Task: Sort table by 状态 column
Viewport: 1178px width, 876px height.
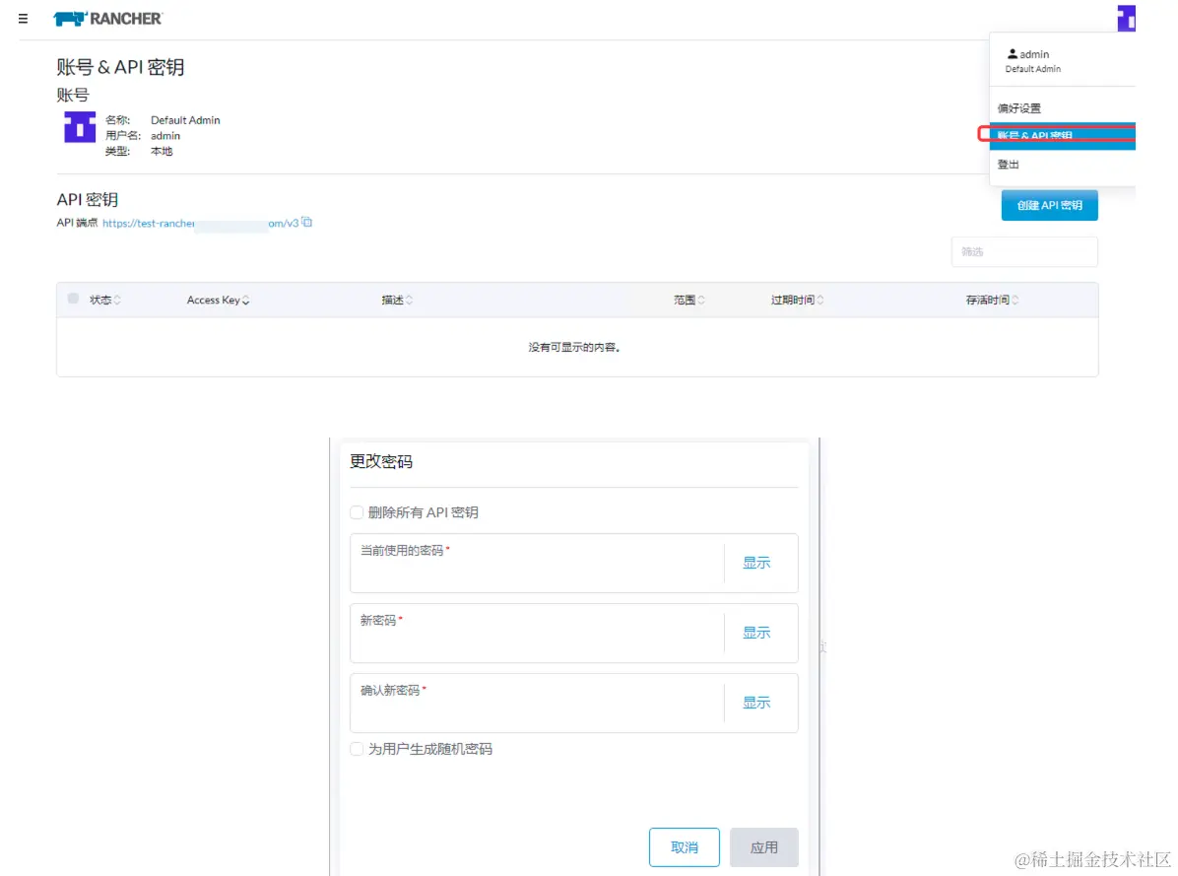Action: (x=105, y=300)
